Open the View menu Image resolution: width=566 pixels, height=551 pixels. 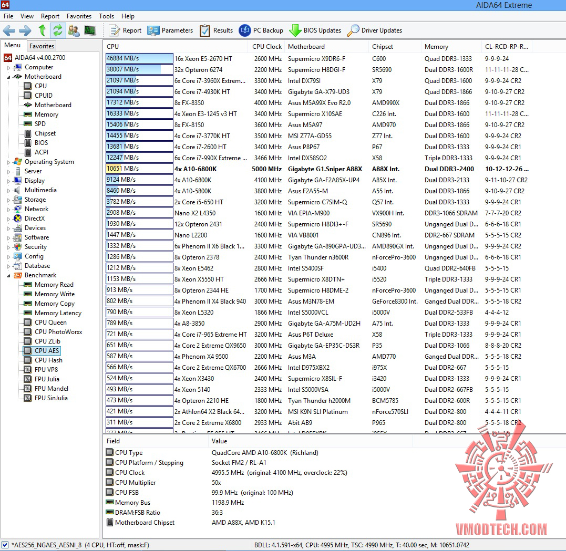point(27,16)
